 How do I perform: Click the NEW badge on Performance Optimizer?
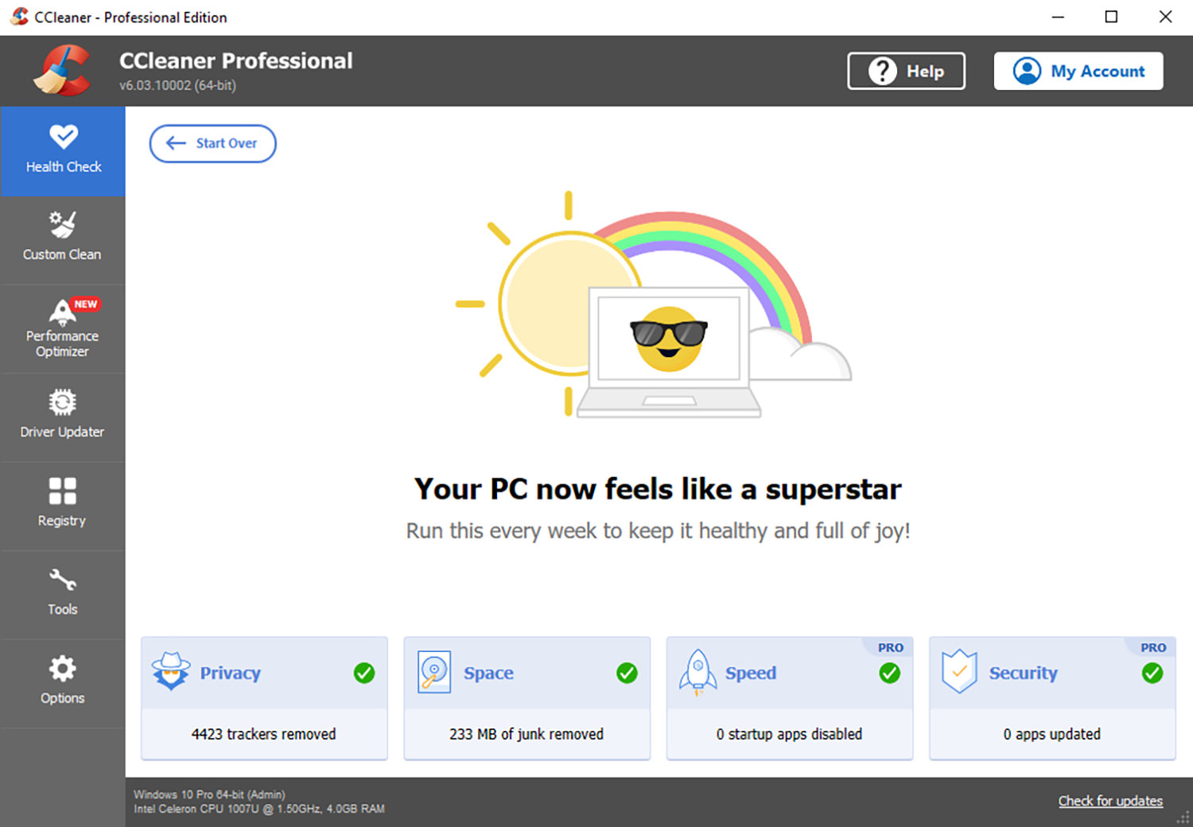pyautogui.click(x=86, y=304)
